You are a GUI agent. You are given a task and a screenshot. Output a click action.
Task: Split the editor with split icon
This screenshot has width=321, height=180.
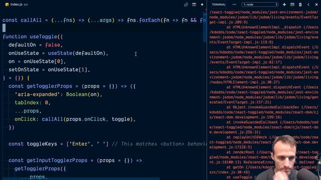pyautogui.click(x=194, y=4)
